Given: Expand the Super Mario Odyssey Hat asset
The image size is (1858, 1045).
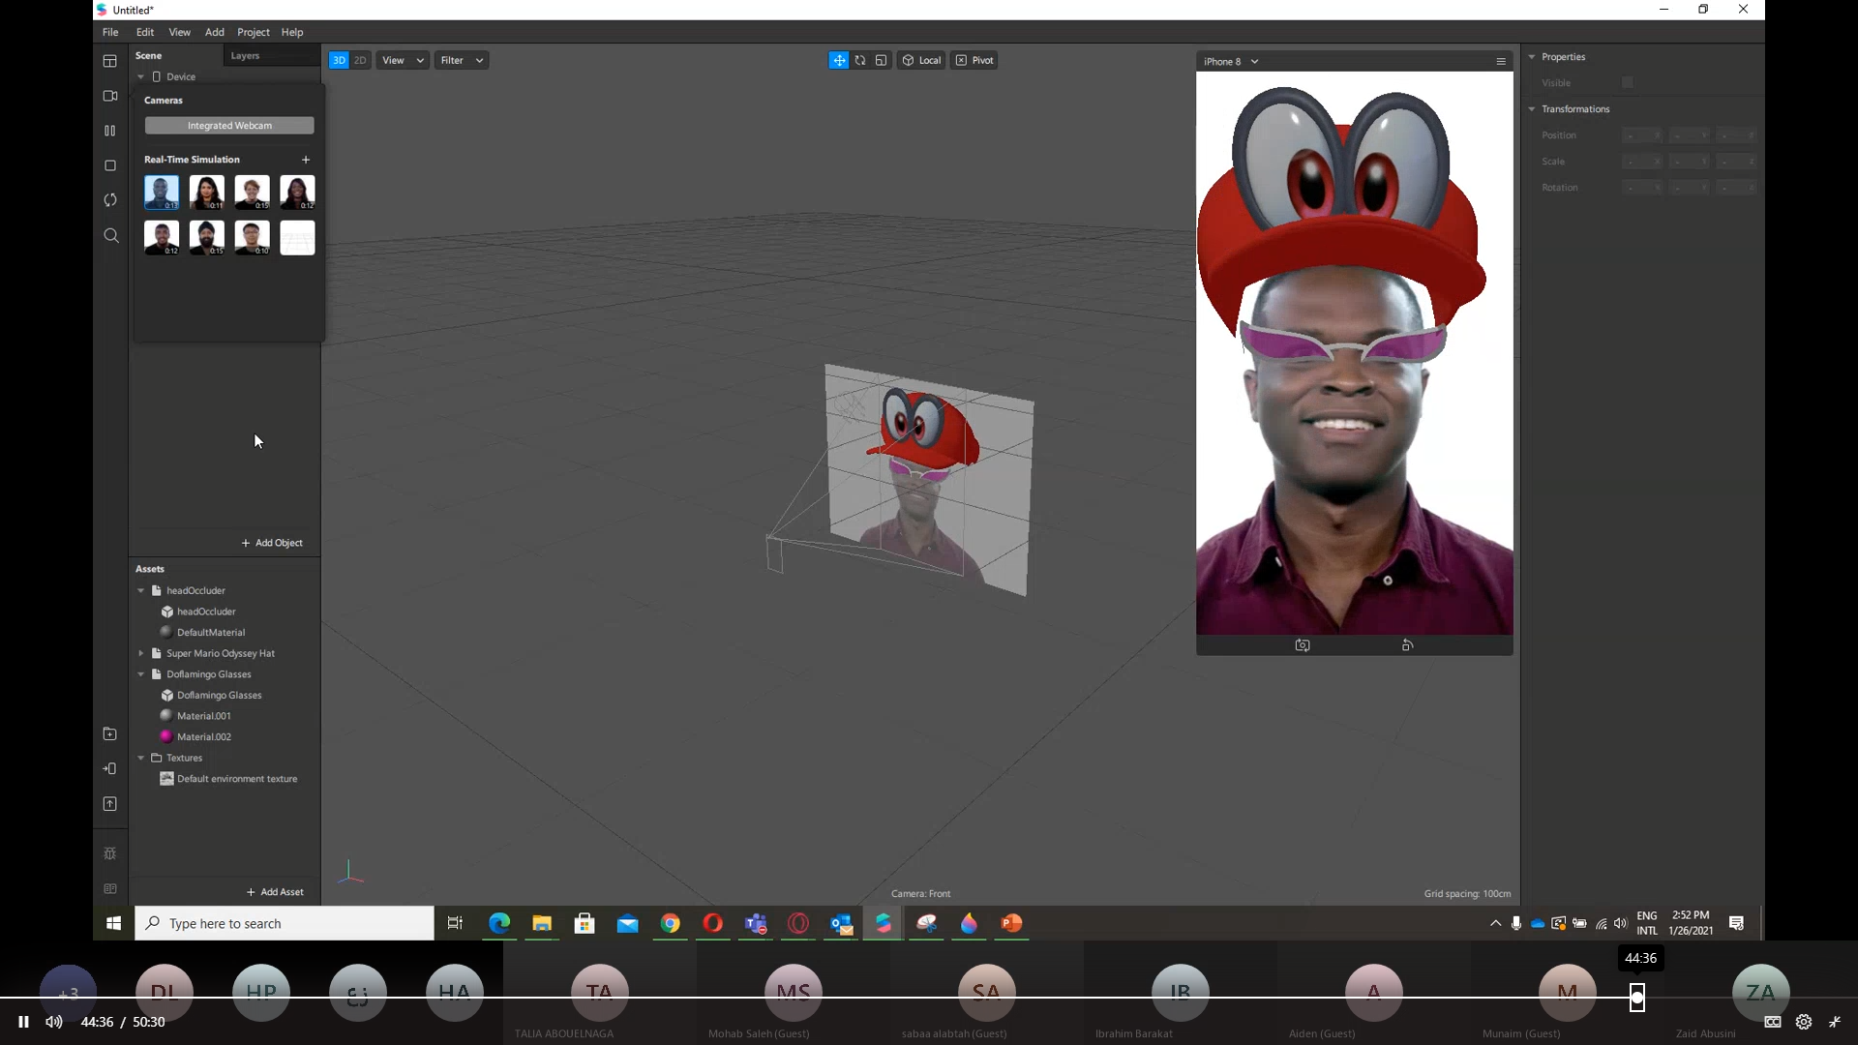Looking at the screenshot, I should pyautogui.click(x=141, y=653).
